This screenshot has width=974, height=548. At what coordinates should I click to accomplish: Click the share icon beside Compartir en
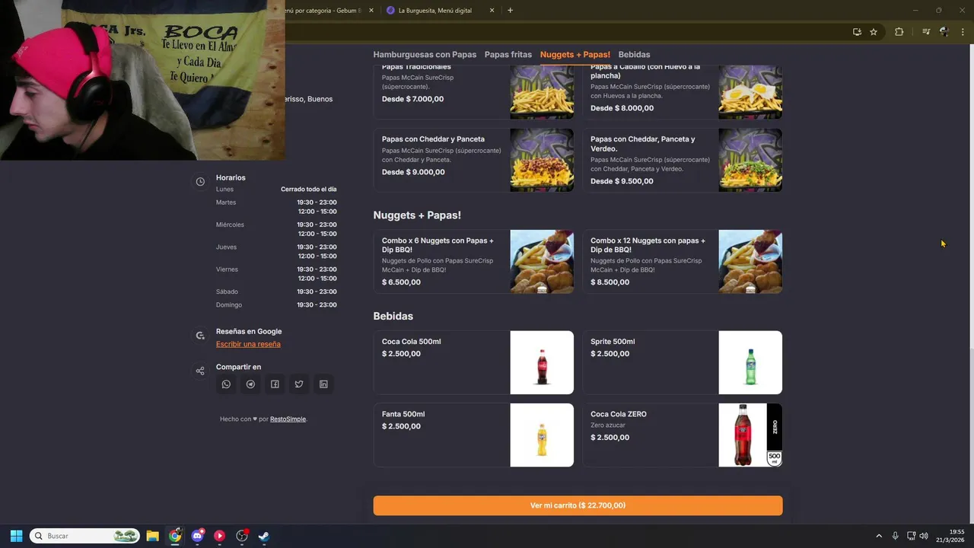point(200,371)
